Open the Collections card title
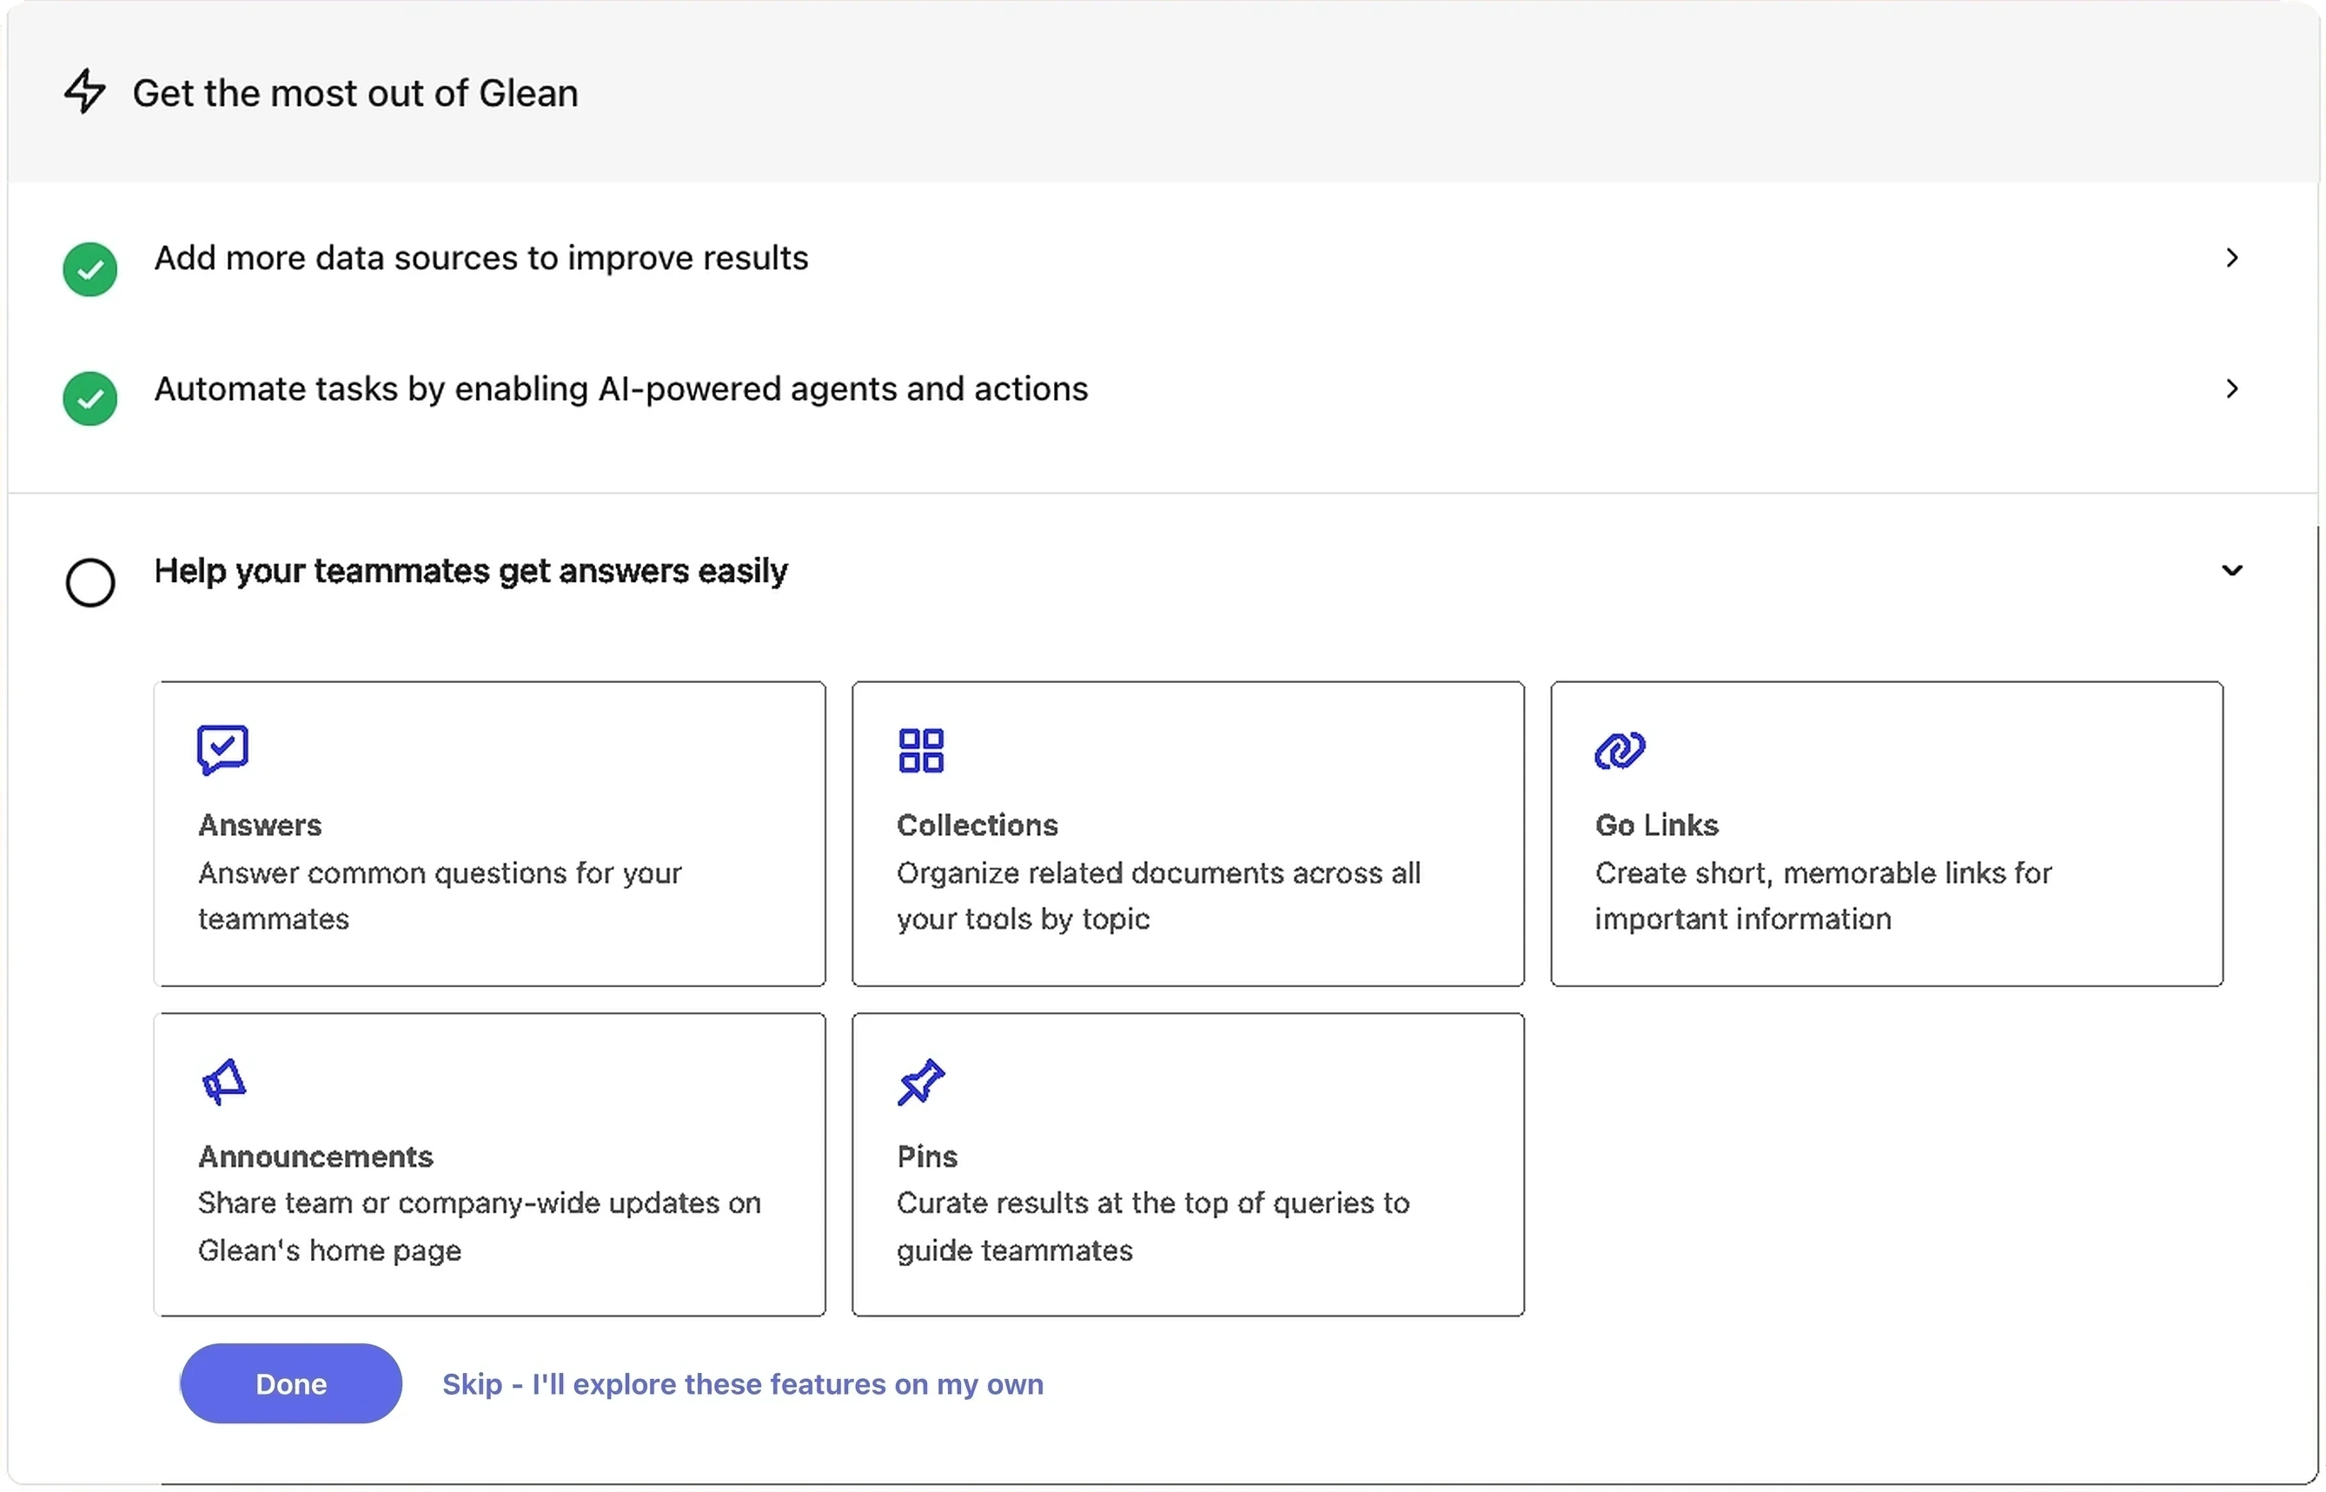2326x1492 pixels. coord(977,826)
